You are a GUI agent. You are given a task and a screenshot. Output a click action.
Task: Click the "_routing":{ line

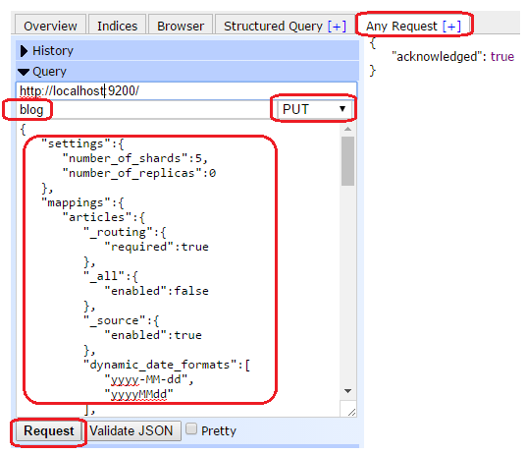tap(125, 232)
